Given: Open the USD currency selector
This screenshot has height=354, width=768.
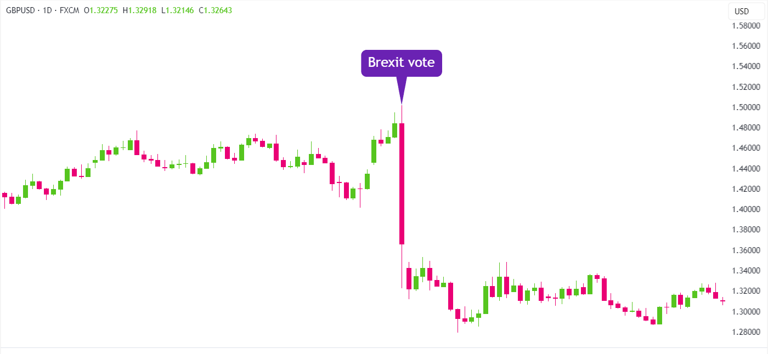Looking at the screenshot, I should pos(742,12).
